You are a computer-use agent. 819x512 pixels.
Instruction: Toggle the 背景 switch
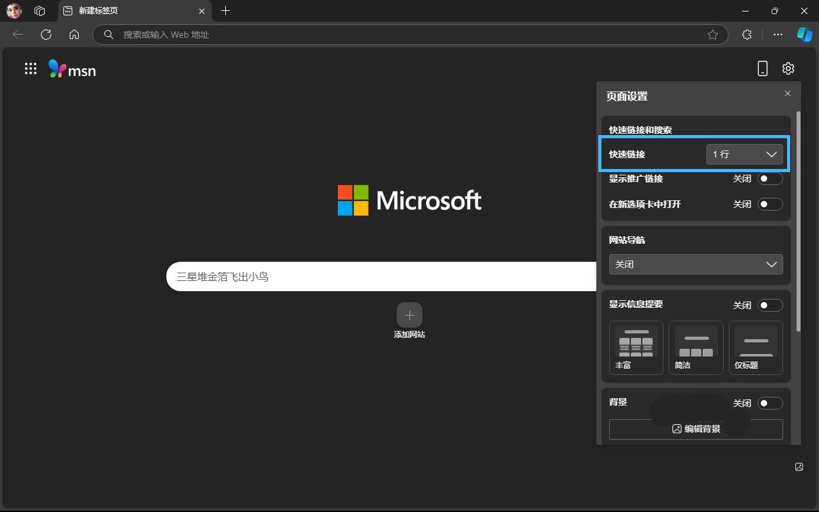[x=770, y=403]
